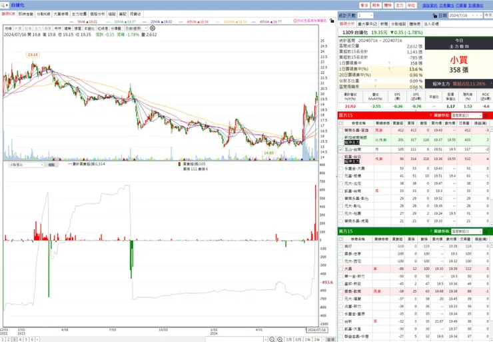The image size is (493, 342).
Task: Click page number 3 at the bottom left
Action: pos(14,339)
